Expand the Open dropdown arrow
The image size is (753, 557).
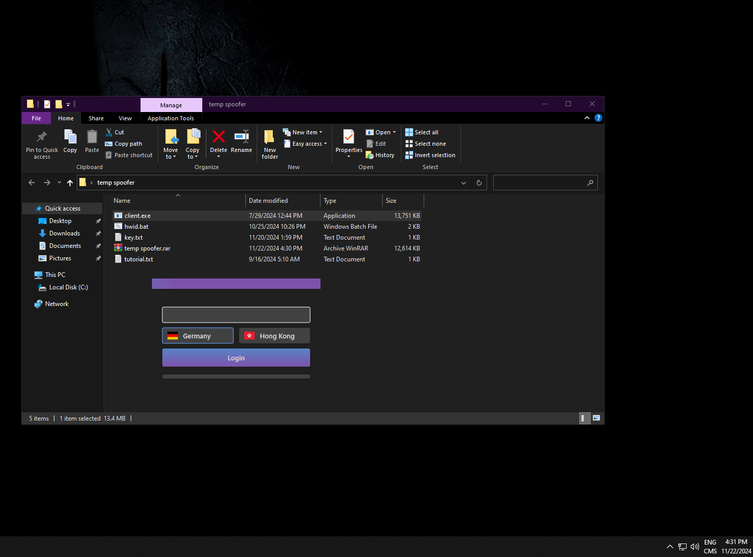(x=394, y=132)
